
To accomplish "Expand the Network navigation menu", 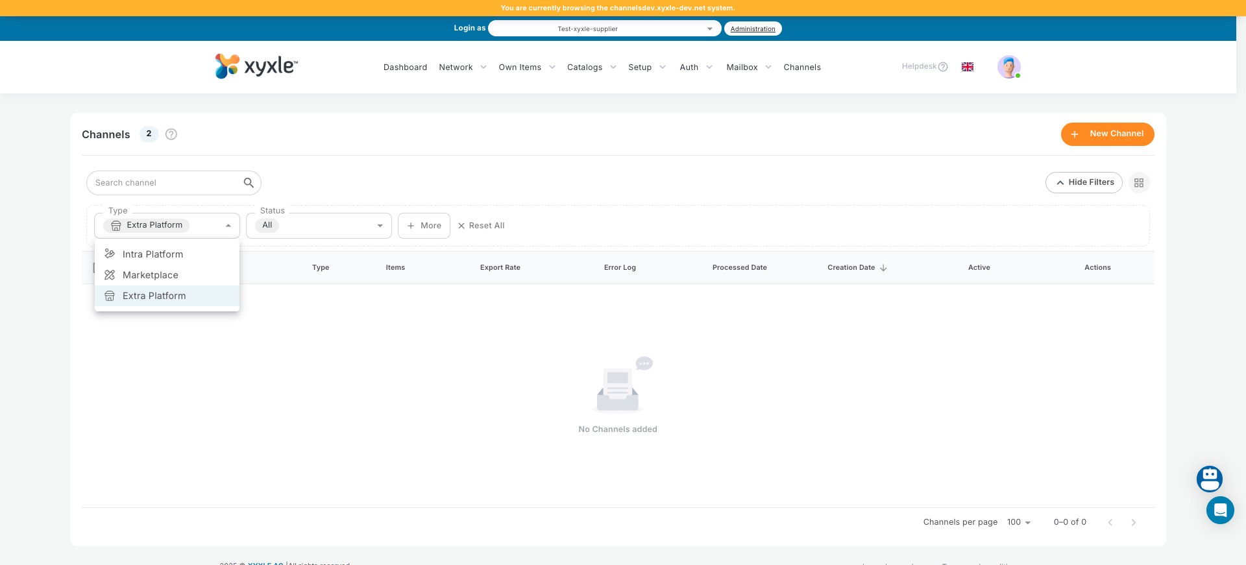I will click(x=463, y=67).
